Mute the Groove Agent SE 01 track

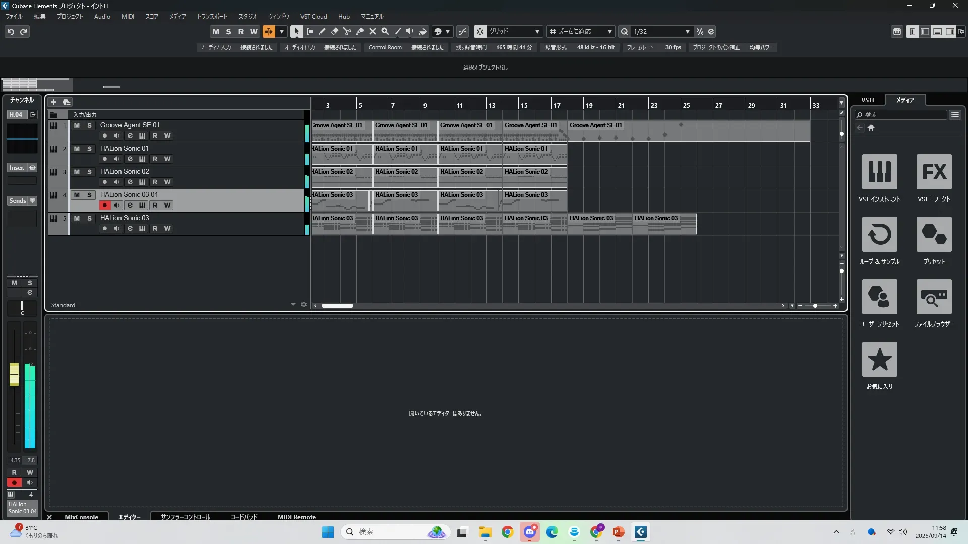(77, 125)
